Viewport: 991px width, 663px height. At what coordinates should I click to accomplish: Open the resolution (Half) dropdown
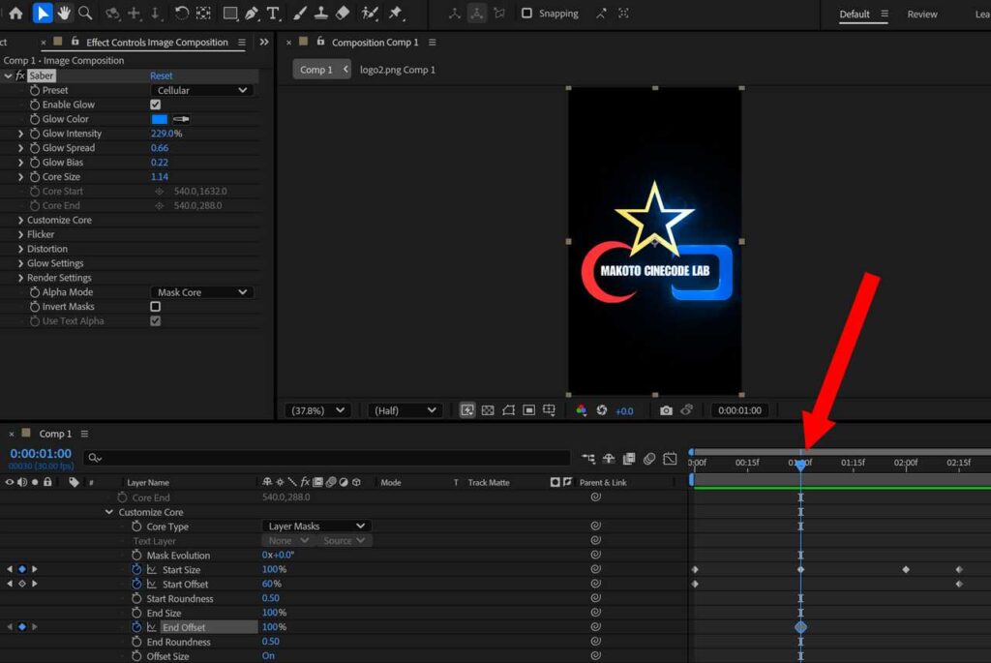pos(405,410)
